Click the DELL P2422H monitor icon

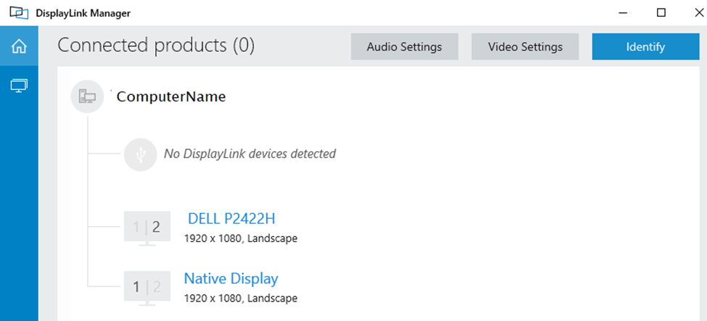click(147, 228)
